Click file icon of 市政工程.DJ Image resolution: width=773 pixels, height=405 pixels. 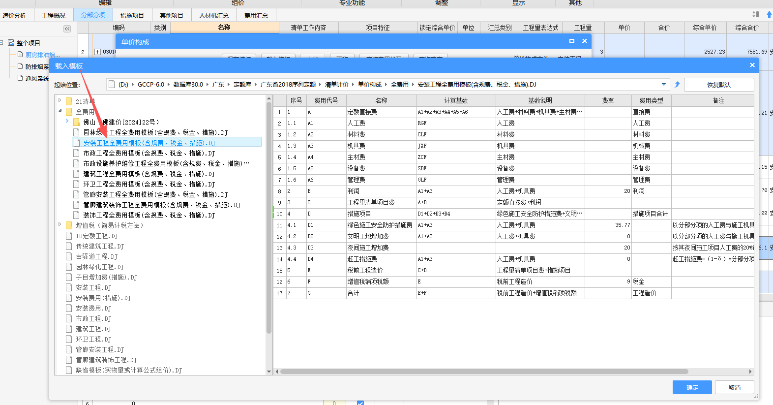tap(69, 318)
